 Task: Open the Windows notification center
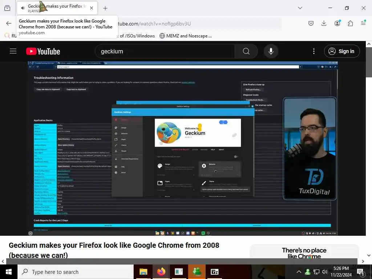(360, 272)
